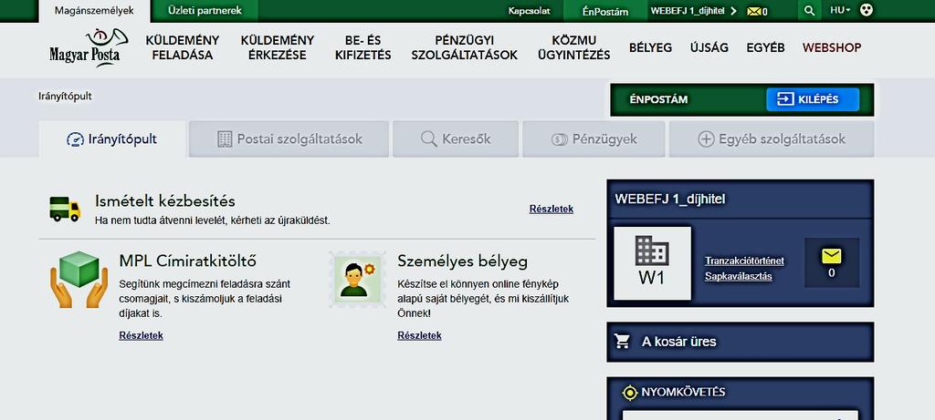Open the Újság menu

[709, 47]
